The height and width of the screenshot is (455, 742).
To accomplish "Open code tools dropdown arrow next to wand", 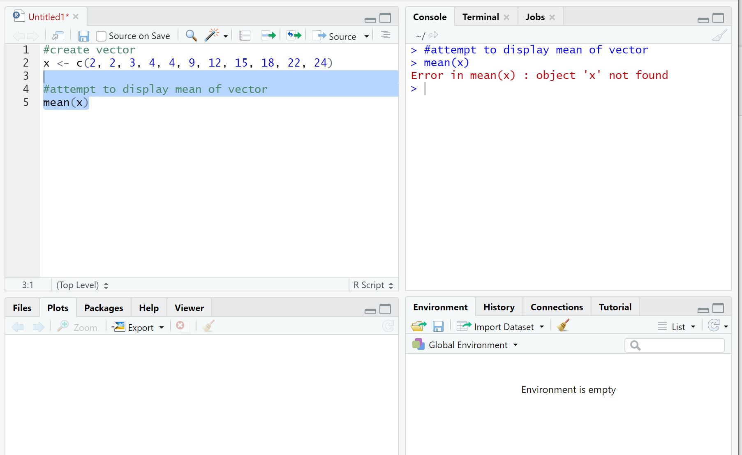I will coord(226,37).
